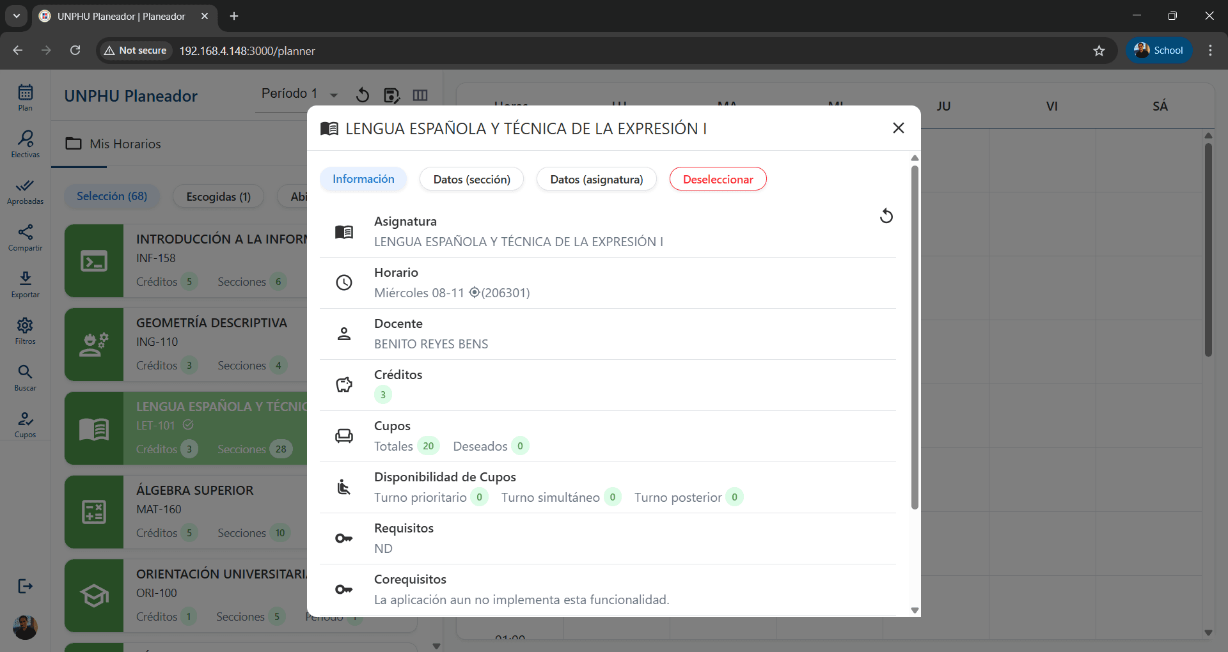Click the SÁ column header in schedule
The width and height of the screenshot is (1228, 652).
(x=1160, y=106)
